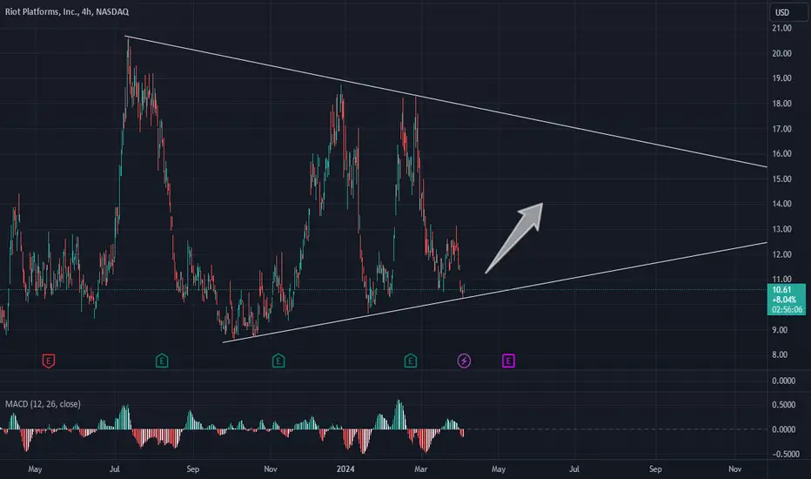Image resolution: width=811 pixels, height=479 pixels.
Task: Click the 21.00 price axis label
Action: click(781, 28)
